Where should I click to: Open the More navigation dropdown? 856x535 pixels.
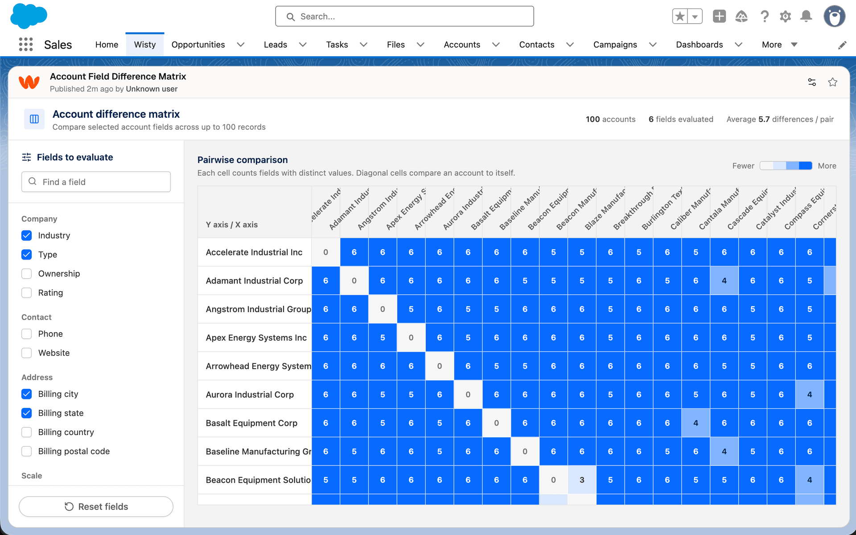tap(779, 45)
